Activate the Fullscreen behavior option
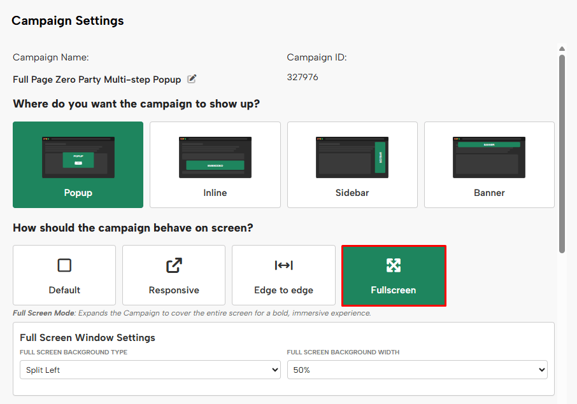This screenshot has width=577, height=404. pos(394,275)
